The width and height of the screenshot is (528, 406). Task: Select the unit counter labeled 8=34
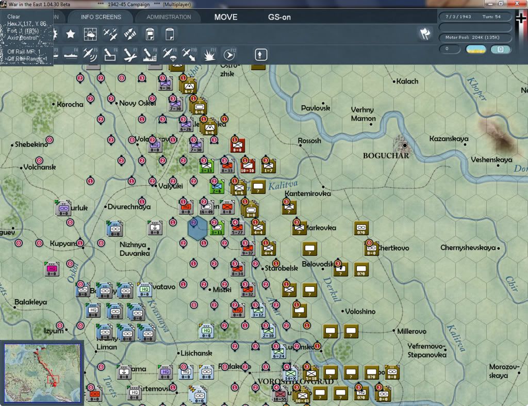tap(237, 269)
